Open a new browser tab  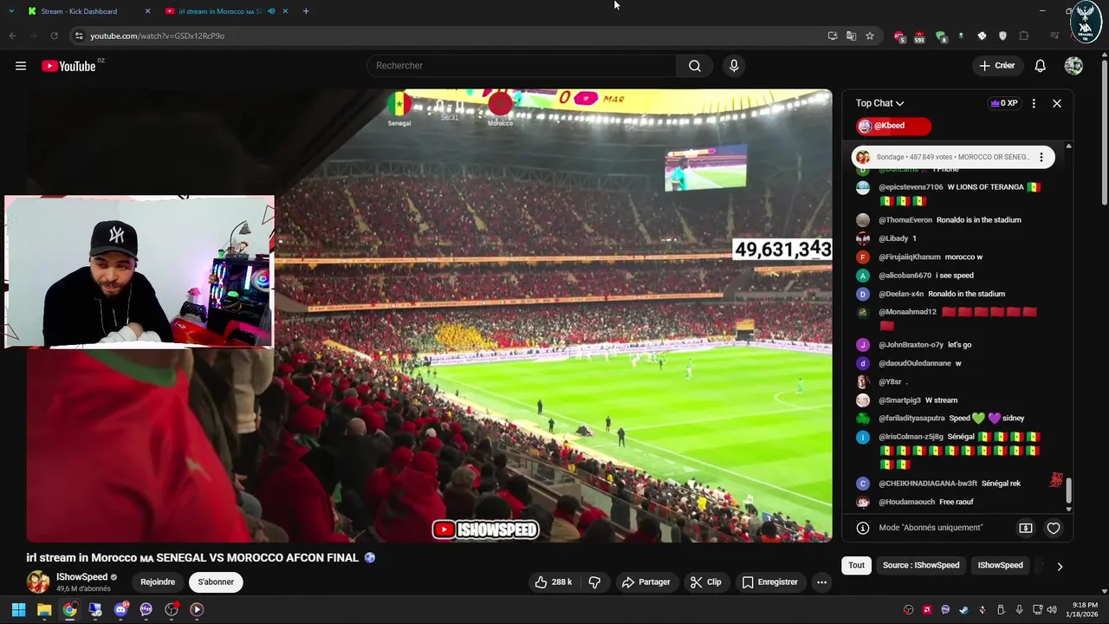point(306,11)
